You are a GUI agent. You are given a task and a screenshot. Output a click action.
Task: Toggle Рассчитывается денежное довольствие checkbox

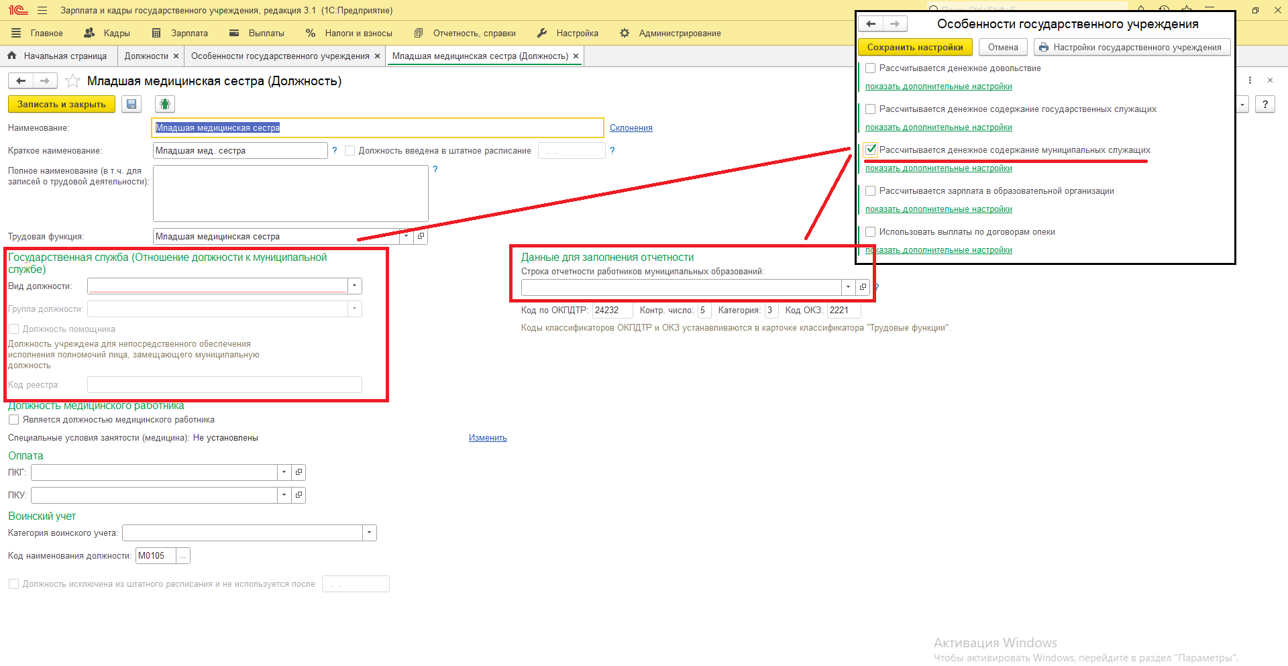(x=871, y=68)
